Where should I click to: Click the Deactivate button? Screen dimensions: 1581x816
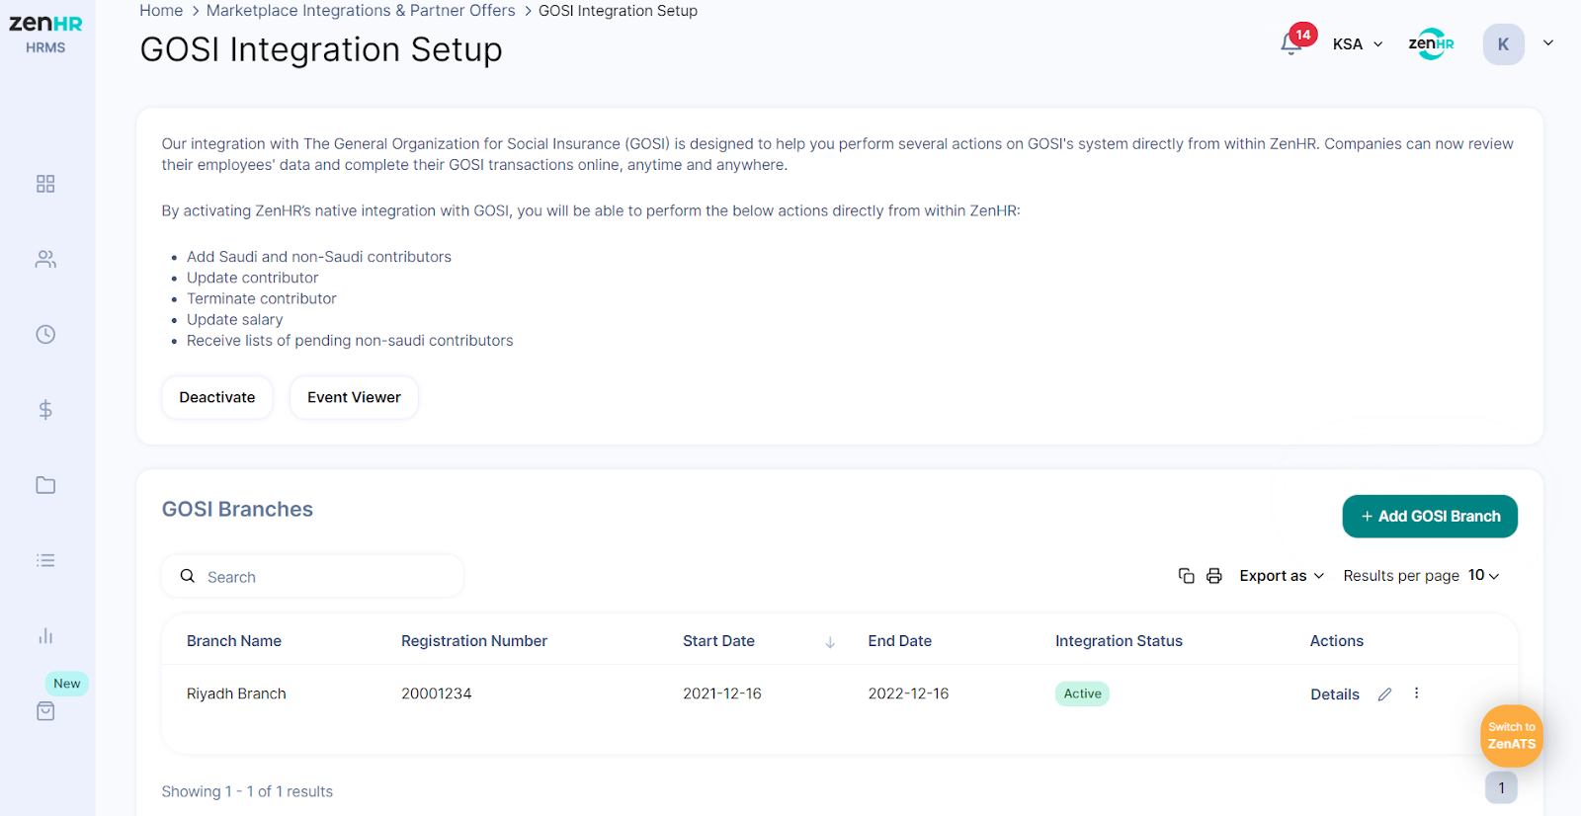217,397
